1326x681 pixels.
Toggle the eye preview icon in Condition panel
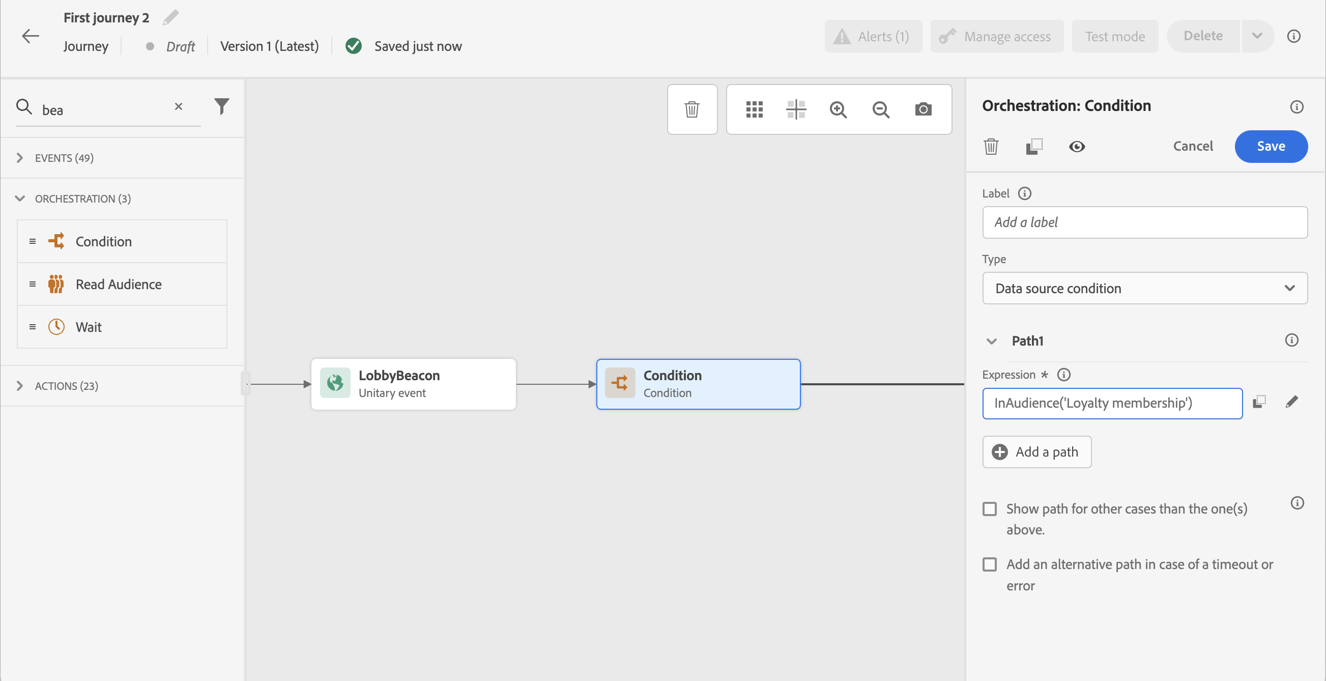click(1077, 147)
